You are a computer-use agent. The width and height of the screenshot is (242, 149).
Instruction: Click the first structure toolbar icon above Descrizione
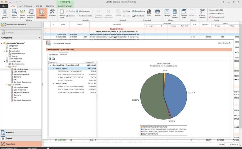[x=50, y=59]
